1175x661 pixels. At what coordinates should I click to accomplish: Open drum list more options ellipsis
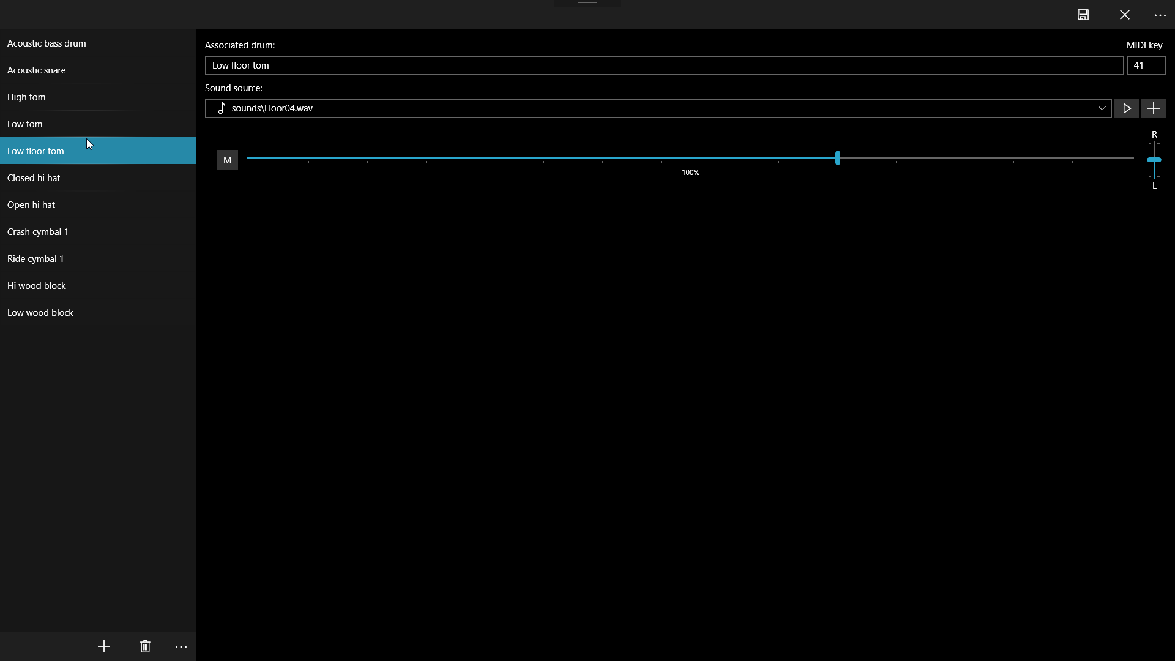click(181, 646)
